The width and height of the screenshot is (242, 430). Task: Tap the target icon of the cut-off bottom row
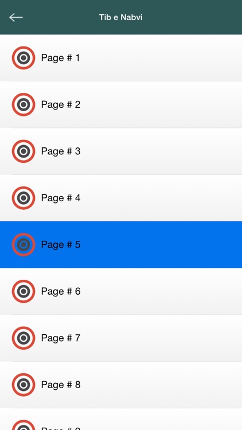click(24, 425)
